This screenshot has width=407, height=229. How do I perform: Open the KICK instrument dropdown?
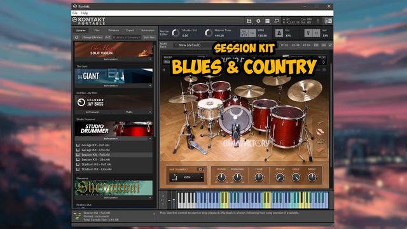pos(186,177)
